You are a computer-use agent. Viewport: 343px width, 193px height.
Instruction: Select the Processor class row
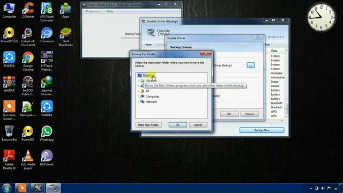click(277, 73)
